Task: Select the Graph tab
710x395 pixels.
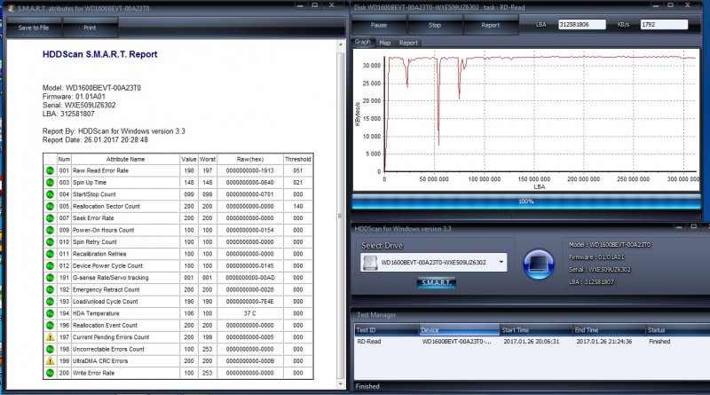Action: click(x=363, y=42)
